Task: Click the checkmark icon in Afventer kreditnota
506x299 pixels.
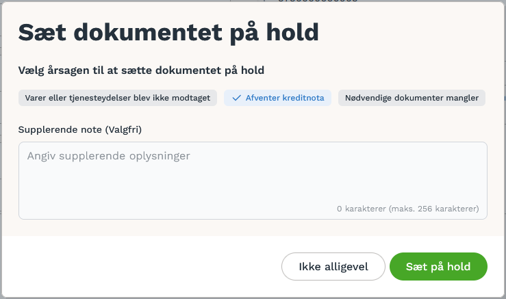Action: (236, 98)
